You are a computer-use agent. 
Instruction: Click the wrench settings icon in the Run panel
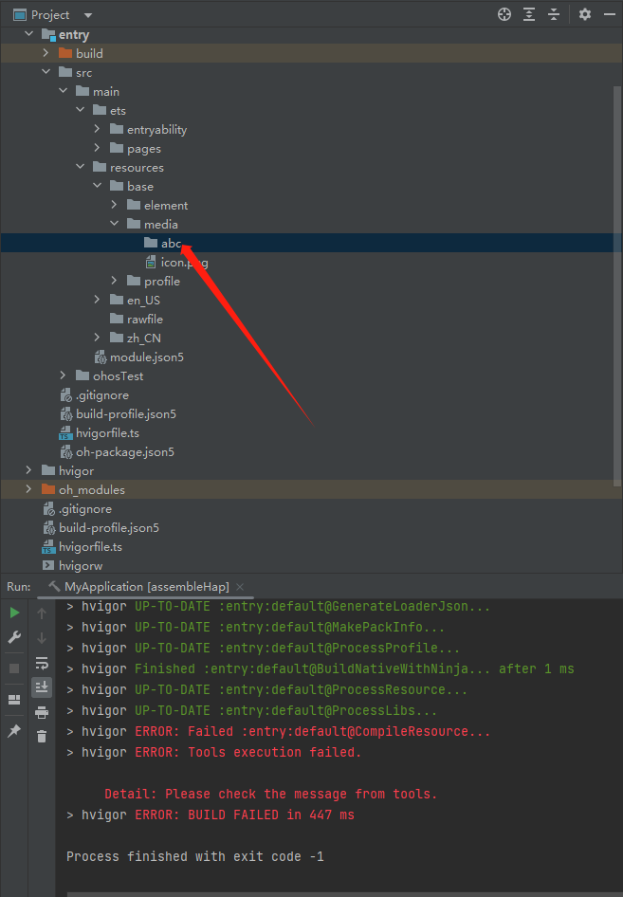tap(15, 637)
